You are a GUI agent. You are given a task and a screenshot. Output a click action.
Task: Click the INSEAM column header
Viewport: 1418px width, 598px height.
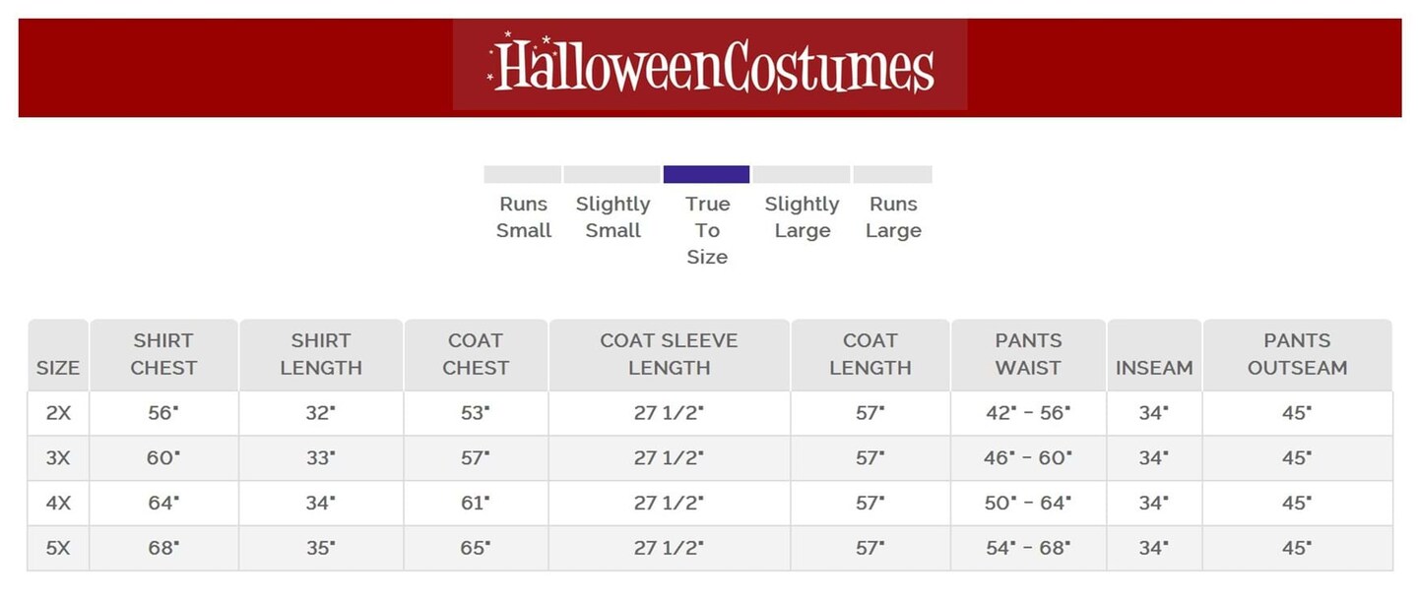pyautogui.click(x=1154, y=368)
